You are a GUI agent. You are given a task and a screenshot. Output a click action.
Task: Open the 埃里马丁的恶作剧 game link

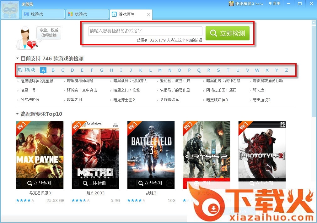175,90
